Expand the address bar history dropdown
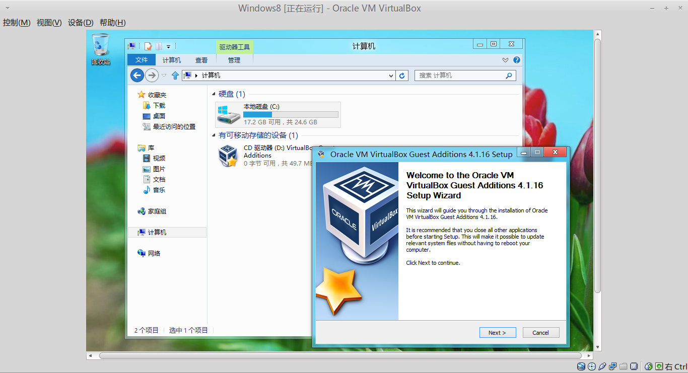The image size is (688, 373). [391, 76]
